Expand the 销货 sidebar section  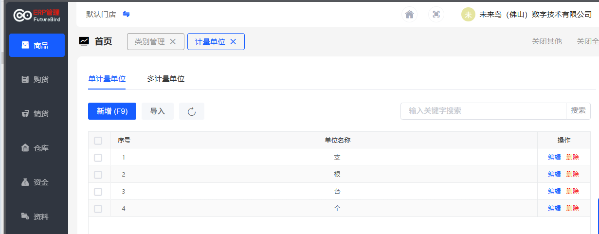click(x=37, y=114)
